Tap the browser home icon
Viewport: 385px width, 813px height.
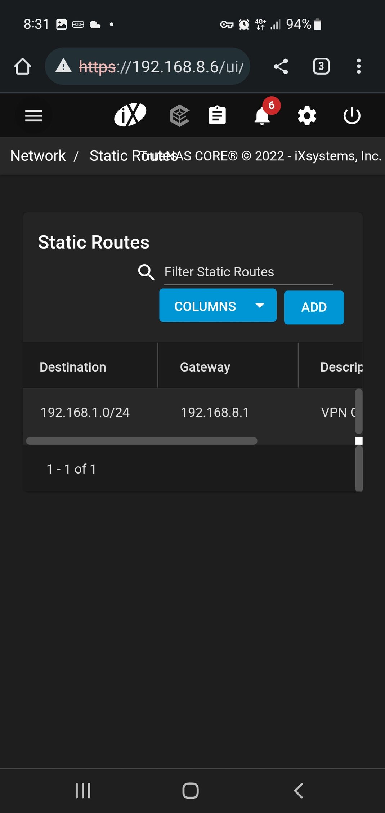(x=22, y=67)
